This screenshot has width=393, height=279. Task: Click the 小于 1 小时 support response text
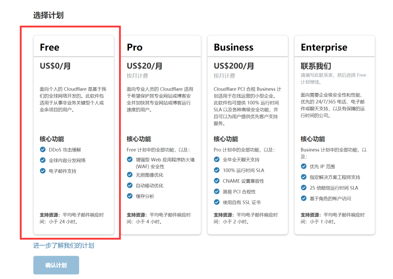tap(322, 222)
